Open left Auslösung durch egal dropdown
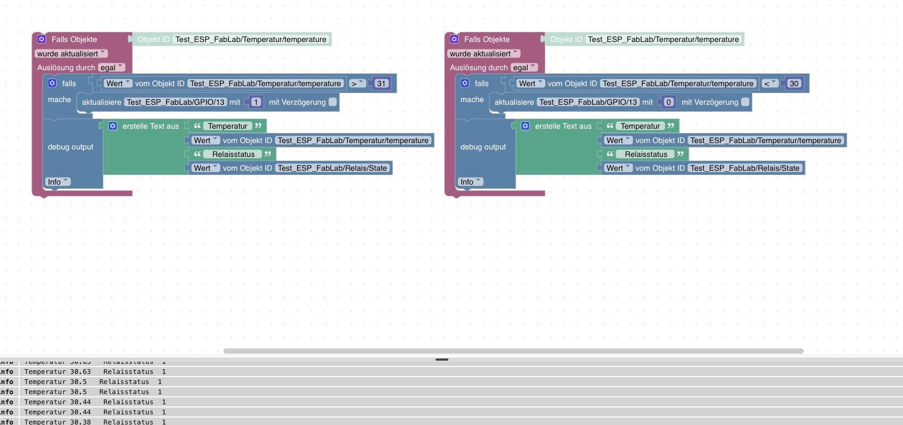903x425 pixels. click(x=112, y=68)
